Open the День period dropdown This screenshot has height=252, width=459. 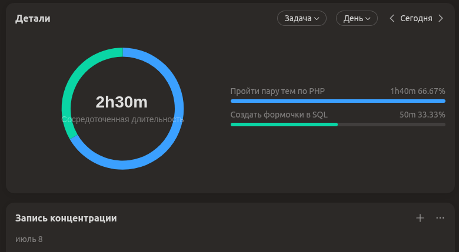pos(357,18)
